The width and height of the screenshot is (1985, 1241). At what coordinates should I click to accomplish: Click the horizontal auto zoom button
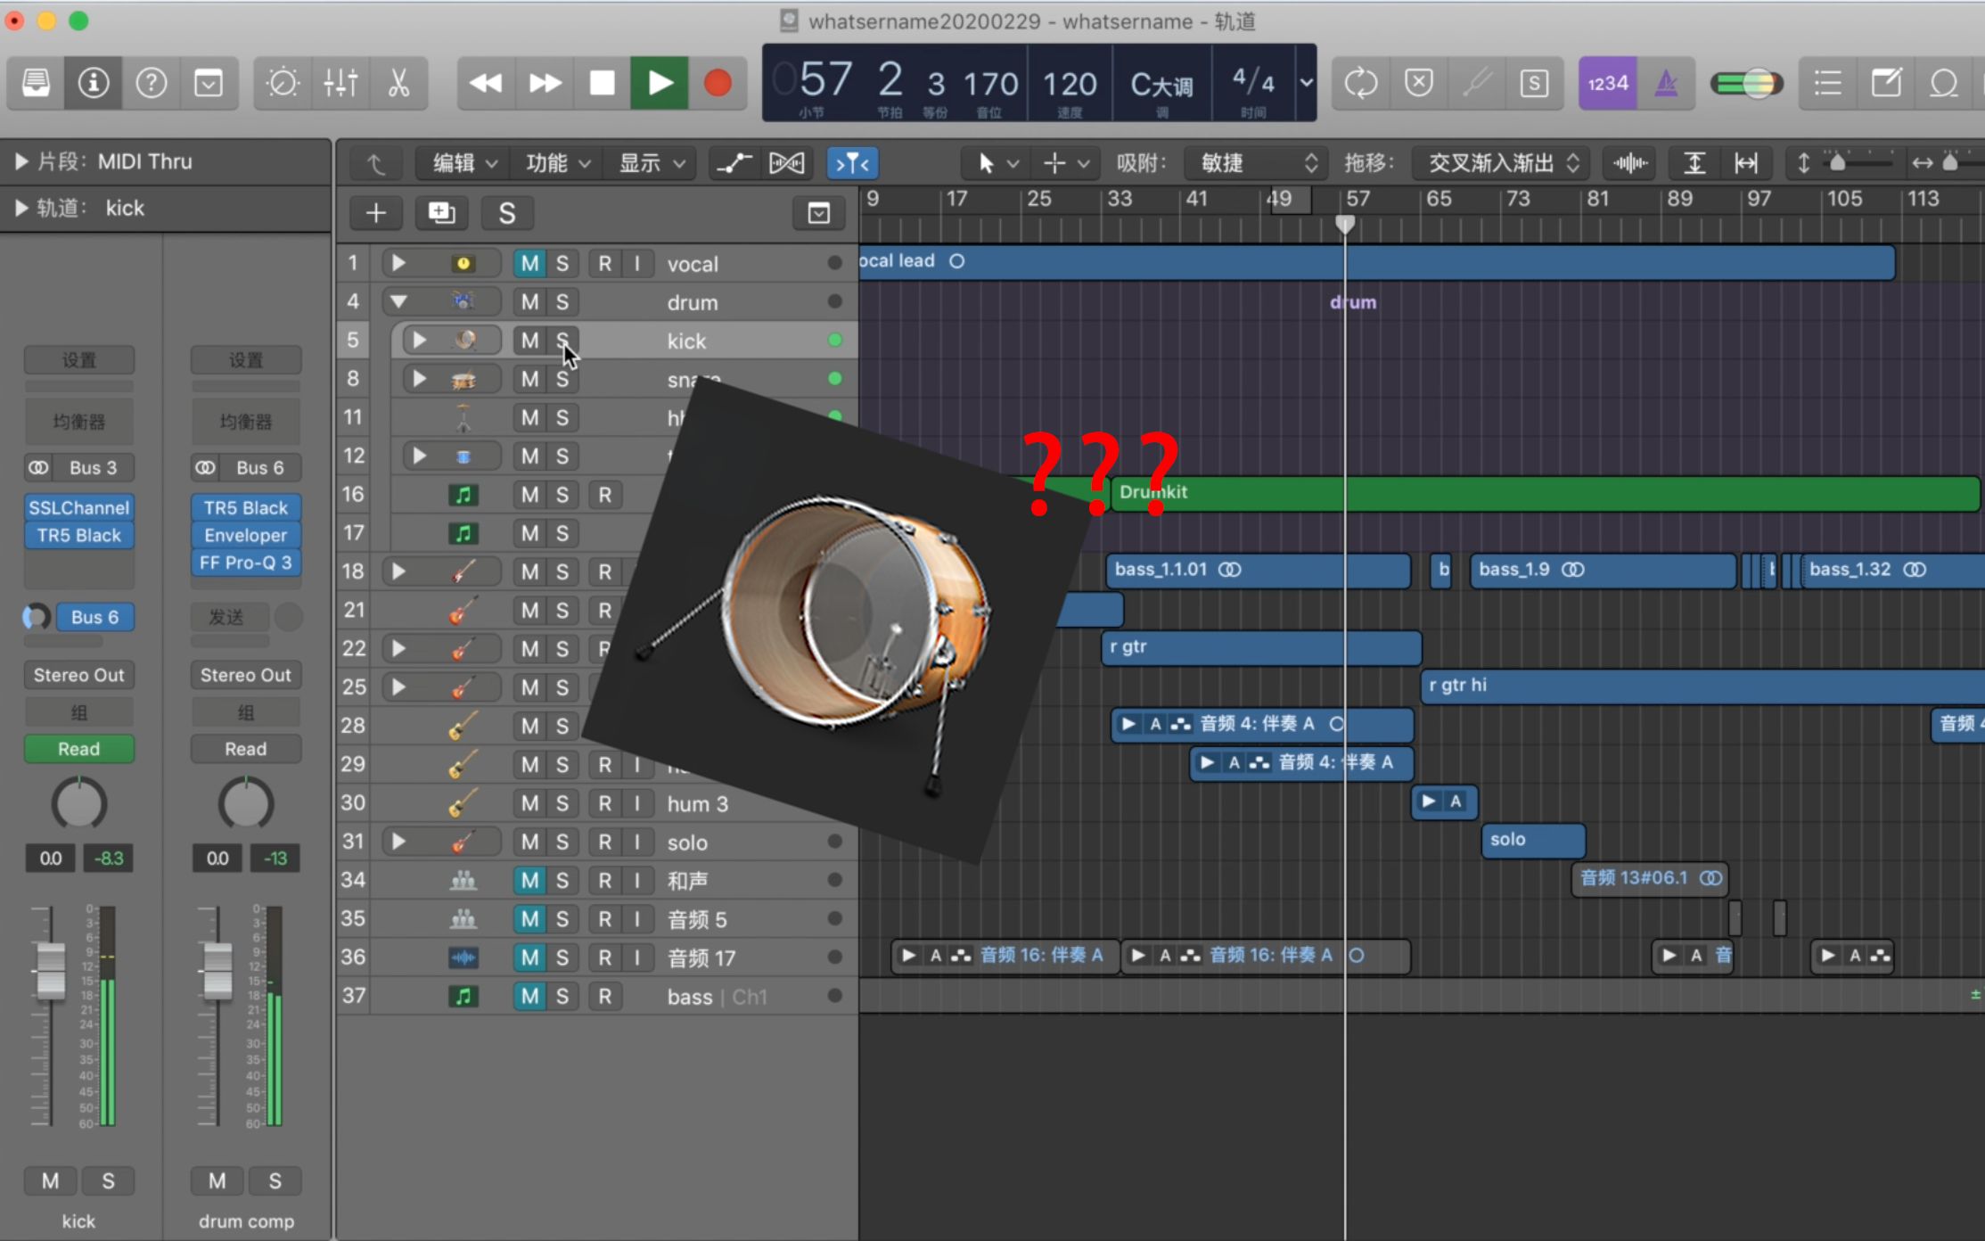(1745, 163)
